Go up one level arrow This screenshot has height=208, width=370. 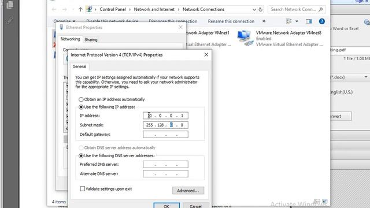click(x=80, y=9)
